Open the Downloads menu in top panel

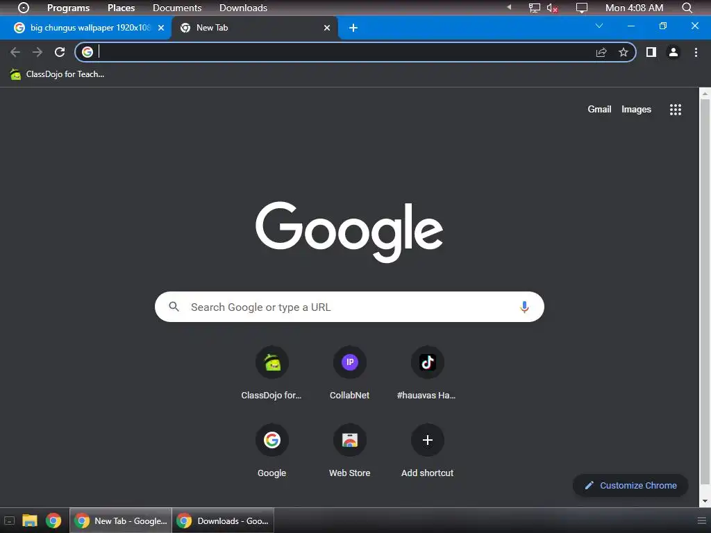tap(243, 8)
